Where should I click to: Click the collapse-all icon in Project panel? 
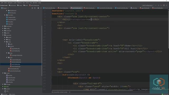coord(35,8)
